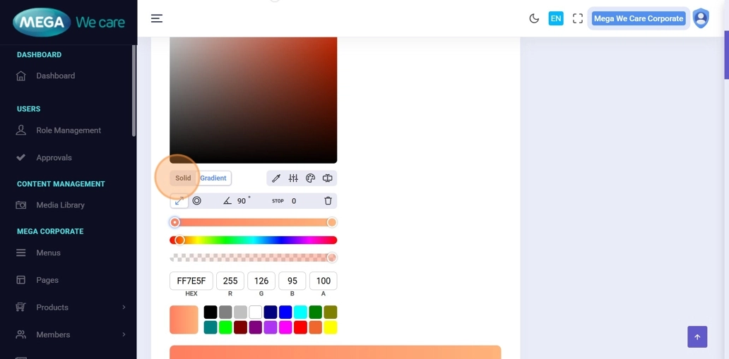
Task: Switch to Solid color mode
Action: tap(183, 178)
